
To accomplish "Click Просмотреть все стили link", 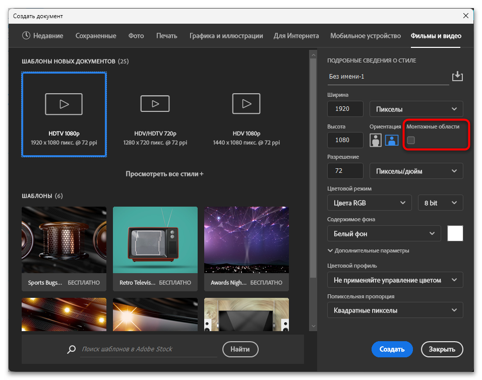I will pos(164,174).
